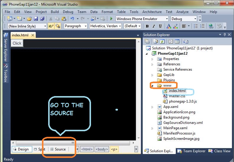Pin the Solution Explorer with pushpin icon
This screenshot has width=234, height=162.
point(225,35)
